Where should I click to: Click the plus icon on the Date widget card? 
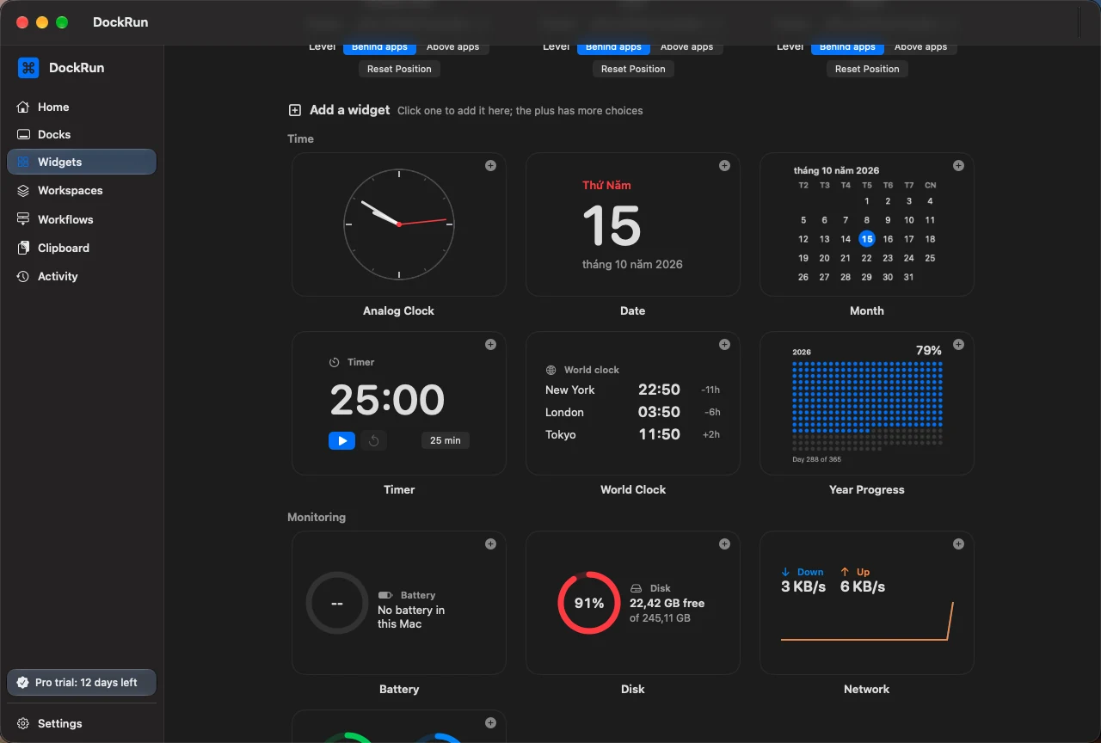(x=724, y=166)
